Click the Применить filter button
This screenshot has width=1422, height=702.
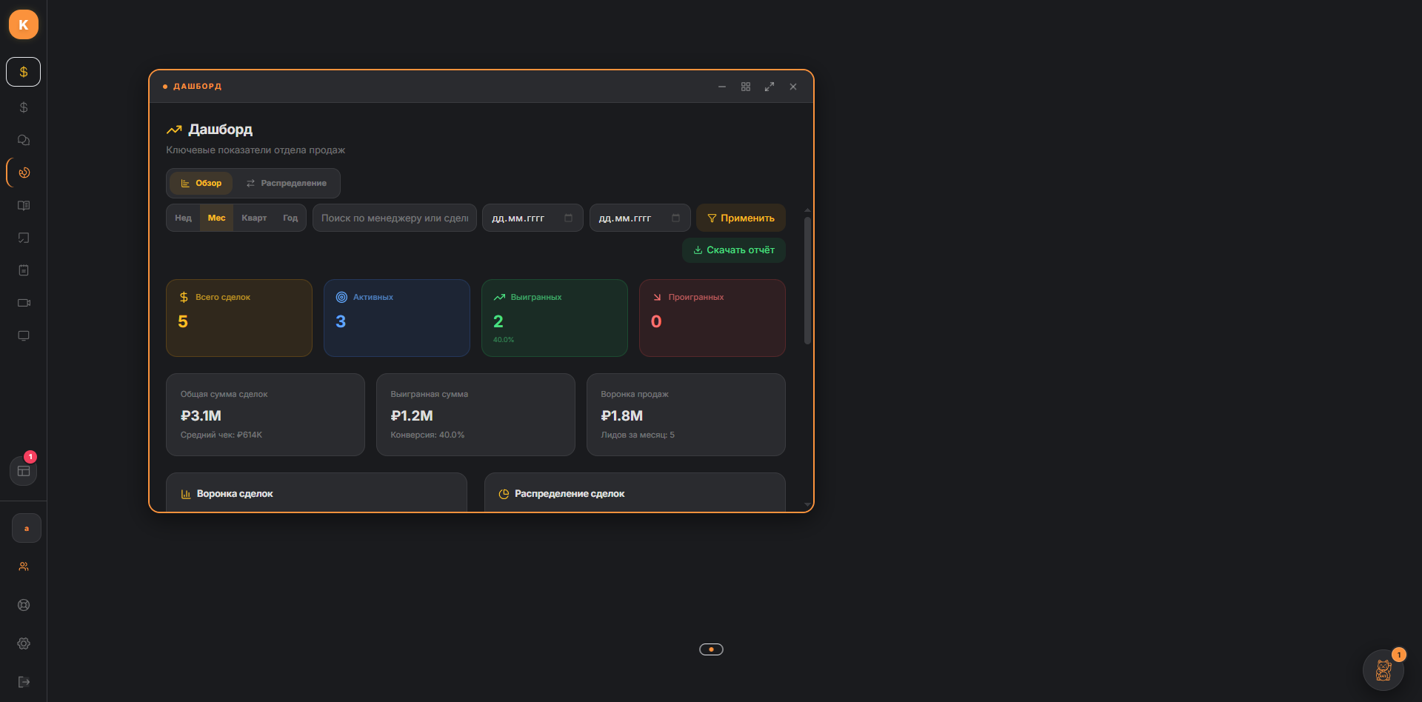click(x=741, y=218)
